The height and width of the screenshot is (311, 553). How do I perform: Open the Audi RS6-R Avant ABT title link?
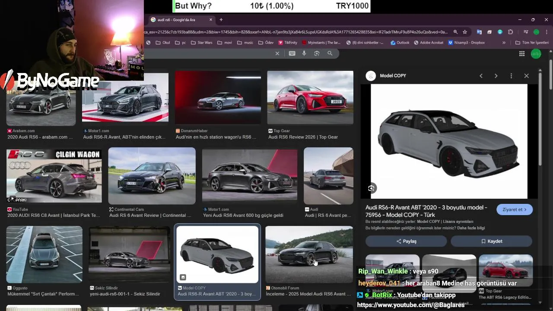pyautogui.click(x=426, y=211)
